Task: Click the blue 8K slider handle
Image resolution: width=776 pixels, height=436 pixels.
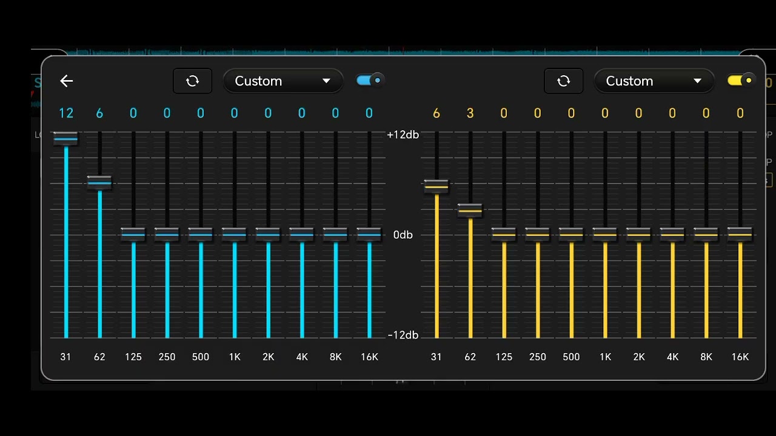Action: [x=336, y=234]
